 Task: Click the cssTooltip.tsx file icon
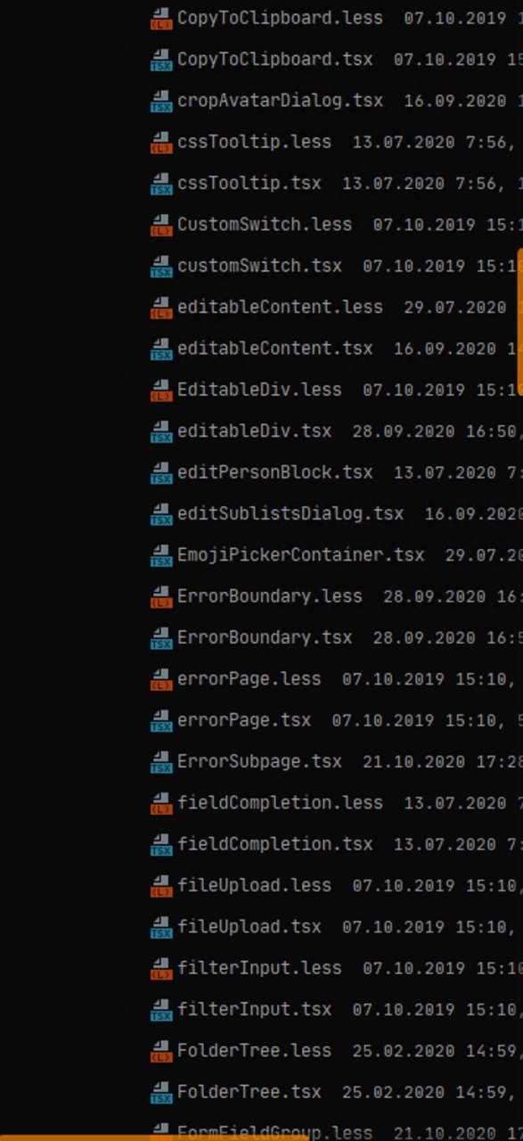pyautogui.click(x=161, y=184)
